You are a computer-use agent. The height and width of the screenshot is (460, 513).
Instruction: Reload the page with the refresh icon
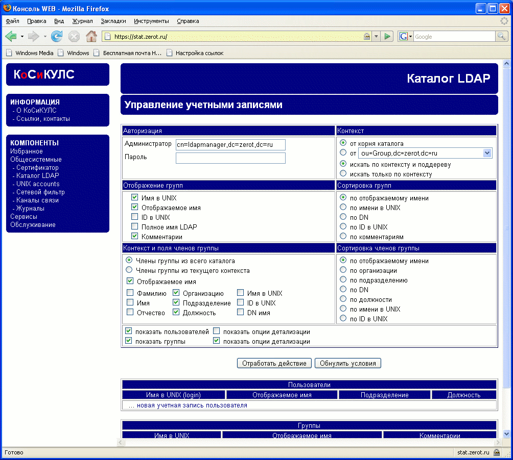coord(57,36)
